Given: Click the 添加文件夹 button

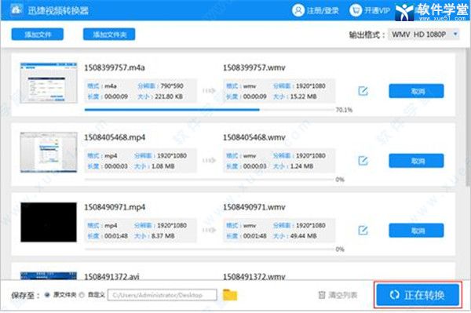Looking at the screenshot, I should coord(109,35).
